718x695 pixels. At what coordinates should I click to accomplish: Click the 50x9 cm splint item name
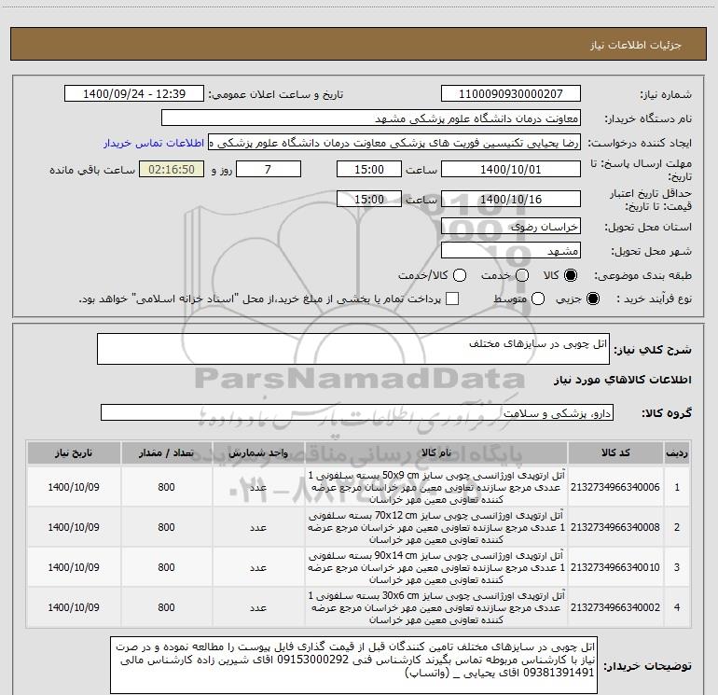tap(436, 488)
